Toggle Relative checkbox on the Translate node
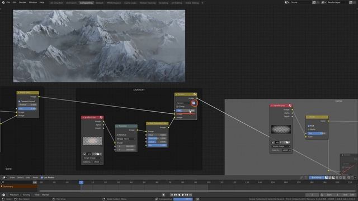Image resolution: width=358 pixels, height=201 pixels. pyautogui.click(x=118, y=135)
